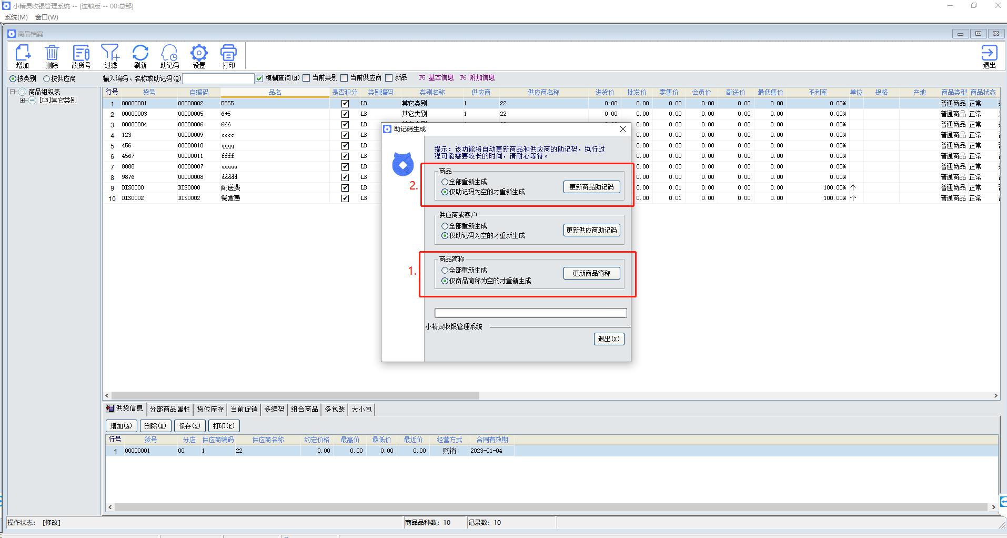Click the restore button of 商品档案 window
The image size is (1007, 538).
coord(978,34)
